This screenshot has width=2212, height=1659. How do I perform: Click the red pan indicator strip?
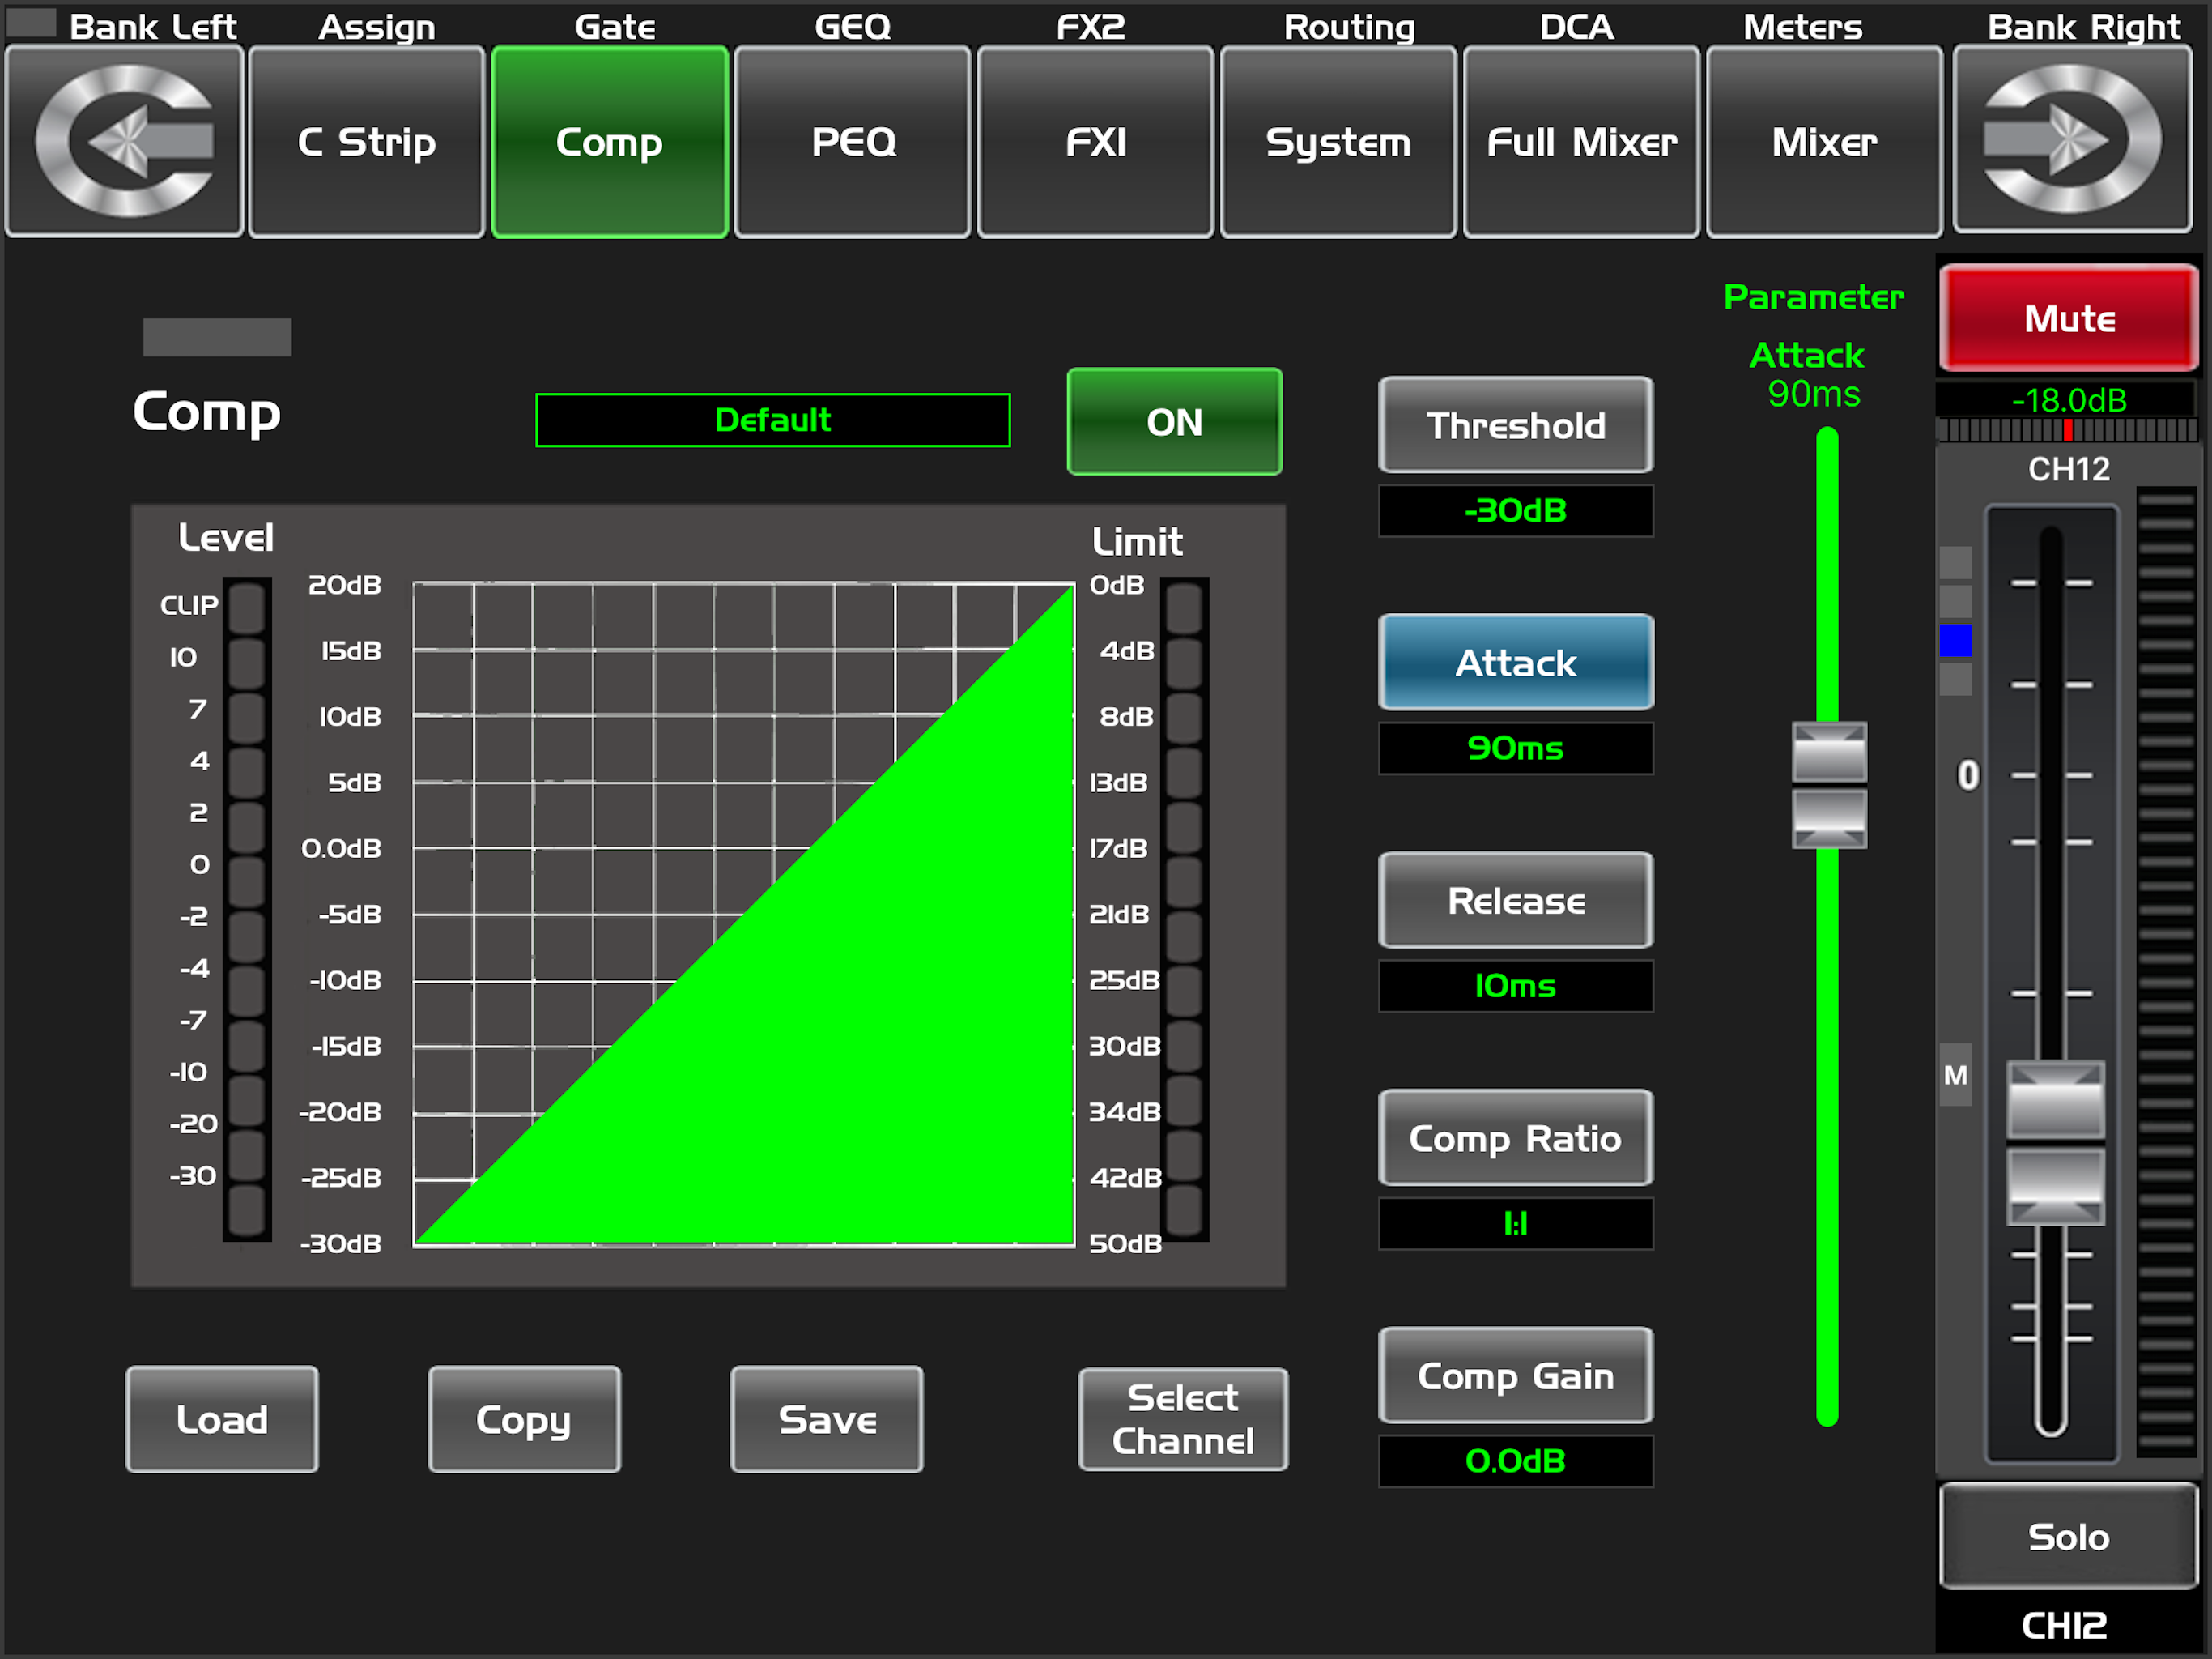tap(2067, 430)
